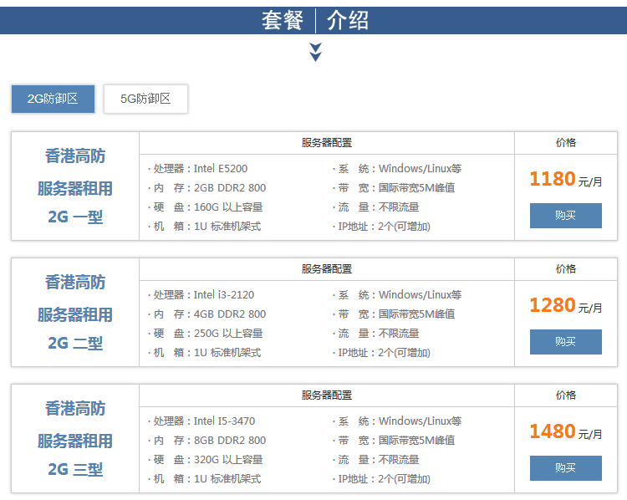Switch to the 5G防御区 tab
The image size is (627, 500).
[x=145, y=99]
